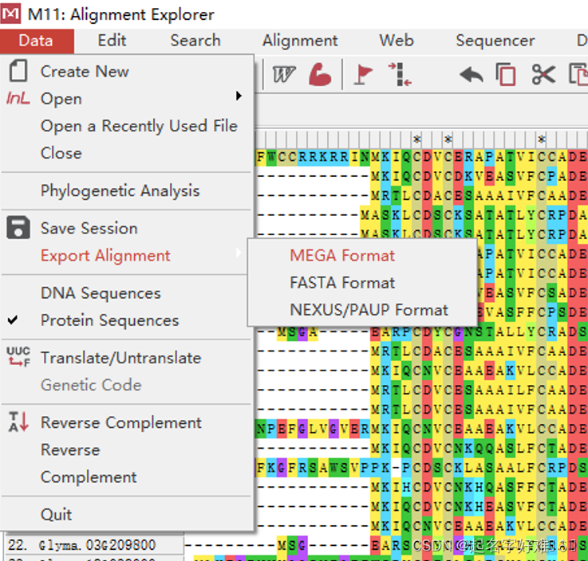Expand the Open submenu arrow
This screenshot has width=588, height=561.
point(239,96)
